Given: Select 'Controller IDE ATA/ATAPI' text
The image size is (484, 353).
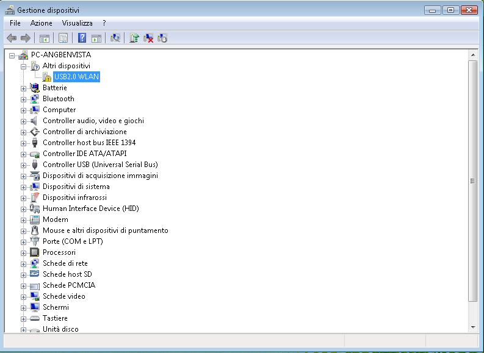Looking at the screenshot, I should coord(85,154).
